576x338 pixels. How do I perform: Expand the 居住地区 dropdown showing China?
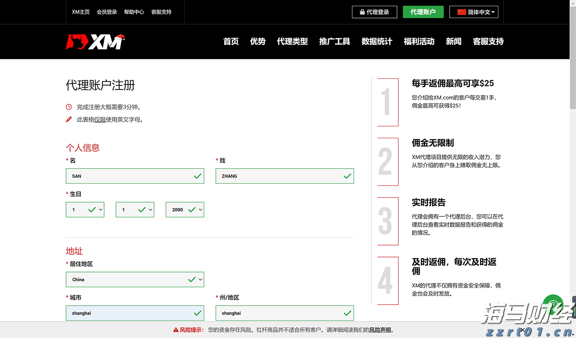[x=135, y=279]
